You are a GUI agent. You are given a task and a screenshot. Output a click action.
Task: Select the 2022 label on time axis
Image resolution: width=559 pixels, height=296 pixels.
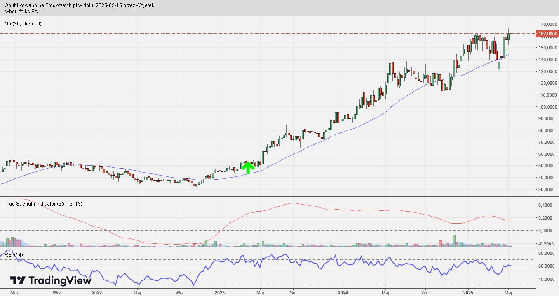tap(96, 293)
